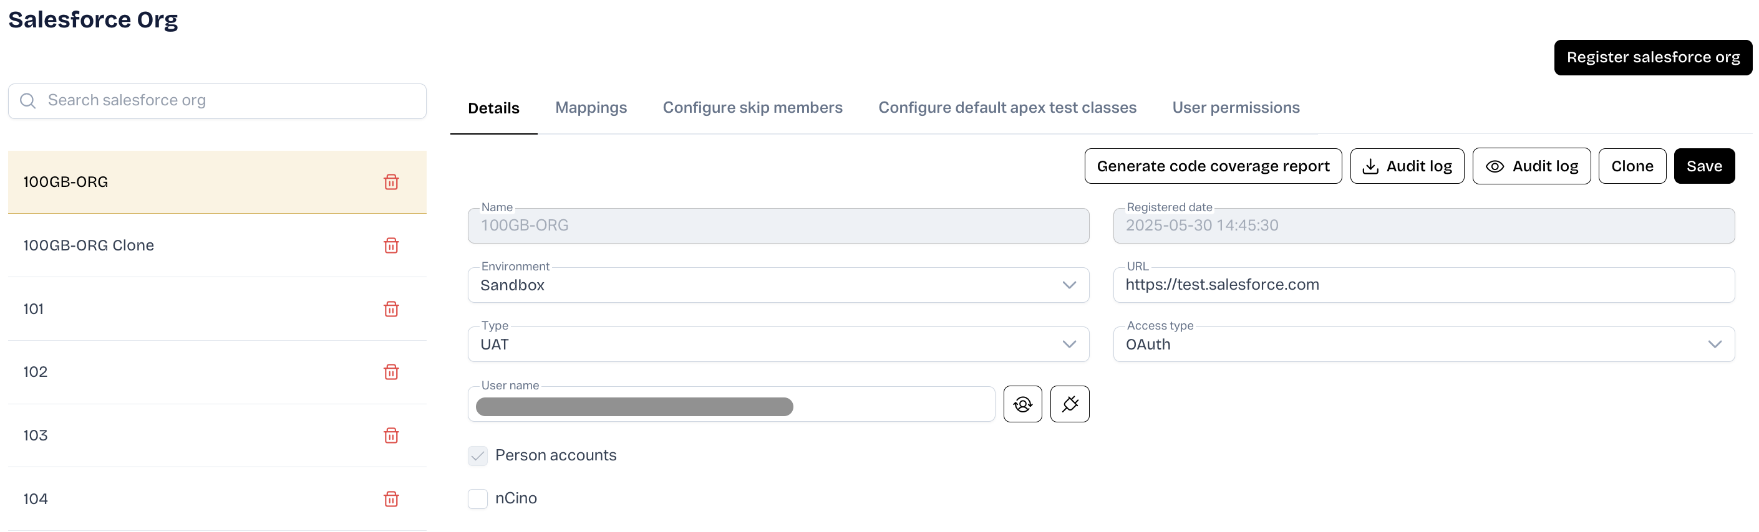Image resolution: width=1759 pixels, height=532 pixels.
Task: Click trash icon for 100GB-ORG Clone
Action: (390, 245)
